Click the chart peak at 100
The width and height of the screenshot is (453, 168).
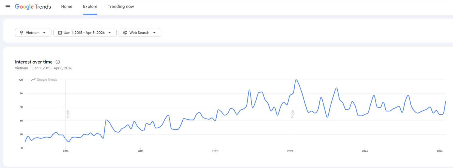point(296,80)
